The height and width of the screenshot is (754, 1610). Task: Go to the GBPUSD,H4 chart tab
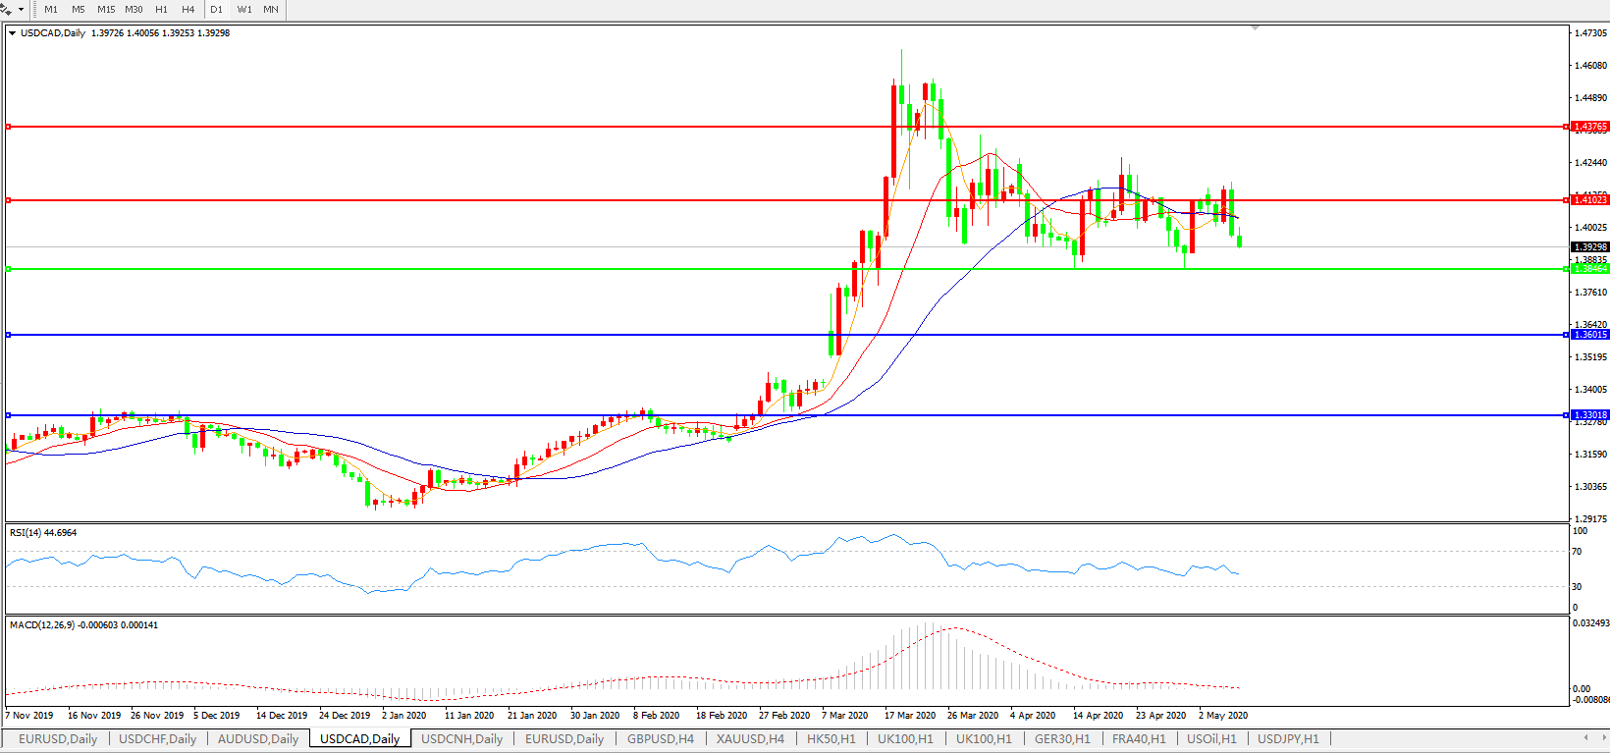click(661, 739)
